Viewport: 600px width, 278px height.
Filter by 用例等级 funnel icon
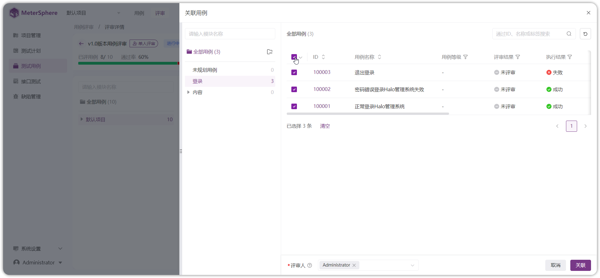pos(465,57)
